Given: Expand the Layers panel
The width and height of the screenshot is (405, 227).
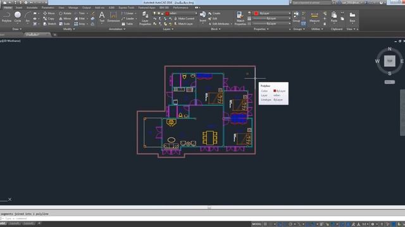Looking at the screenshot, I should click(168, 29).
